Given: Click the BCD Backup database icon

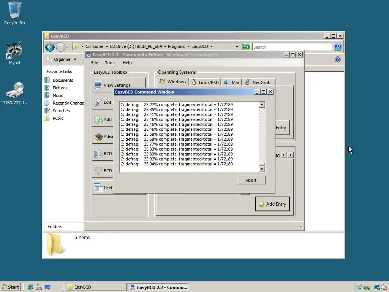Looking at the screenshot, I should click(x=98, y=154).
